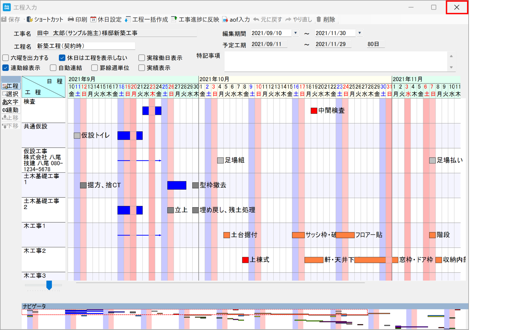The width and height of the screenshot is (520, 330).
Task: Open aof入力 import tool
Action: (236, 19)
